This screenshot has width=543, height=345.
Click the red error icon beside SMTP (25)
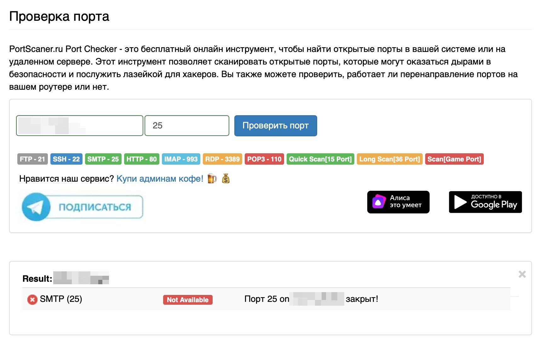coord(32,299)
